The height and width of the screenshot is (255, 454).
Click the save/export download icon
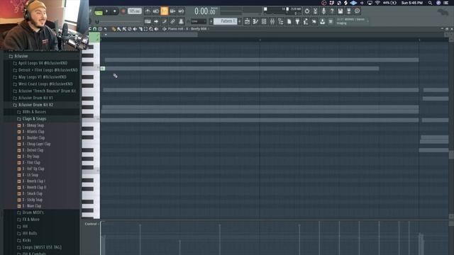tap(322, 21)
